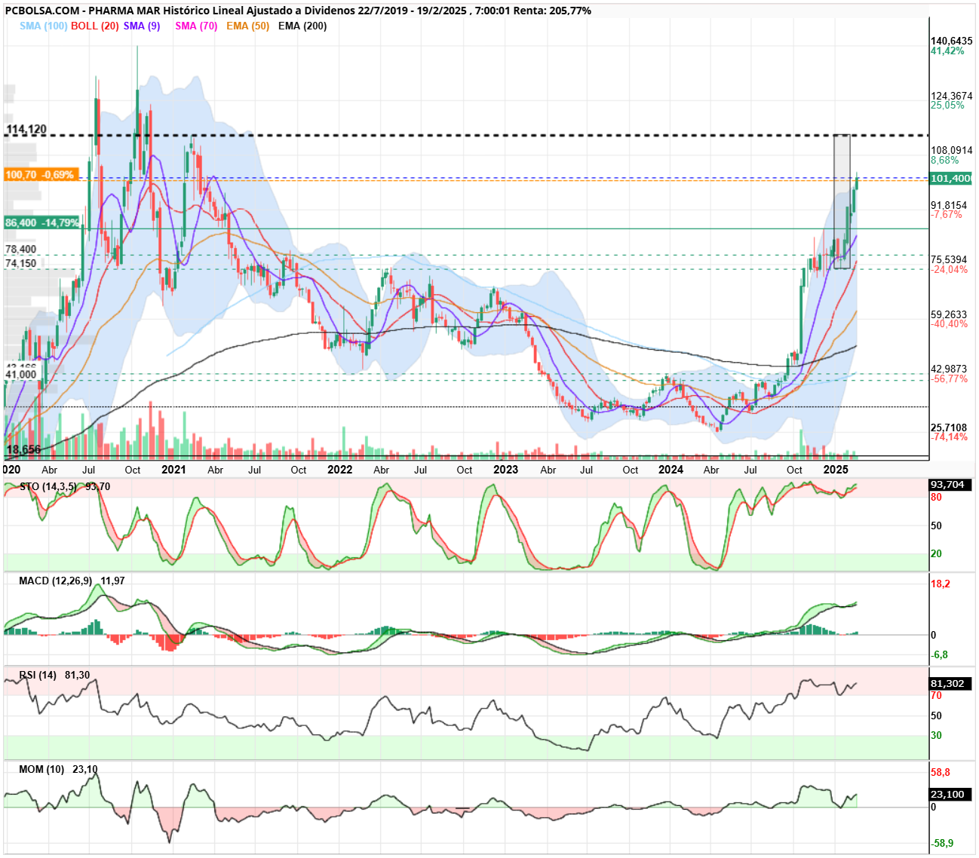Select the SMA (9) legend entry
979x858 pixels.
click(142, 26)
